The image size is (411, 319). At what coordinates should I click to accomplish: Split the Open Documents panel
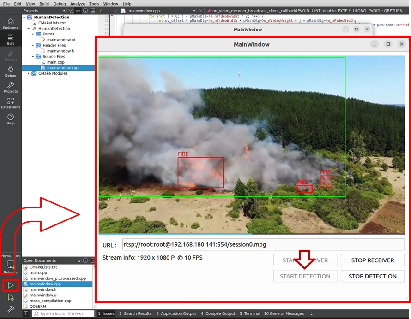(85, 260)
